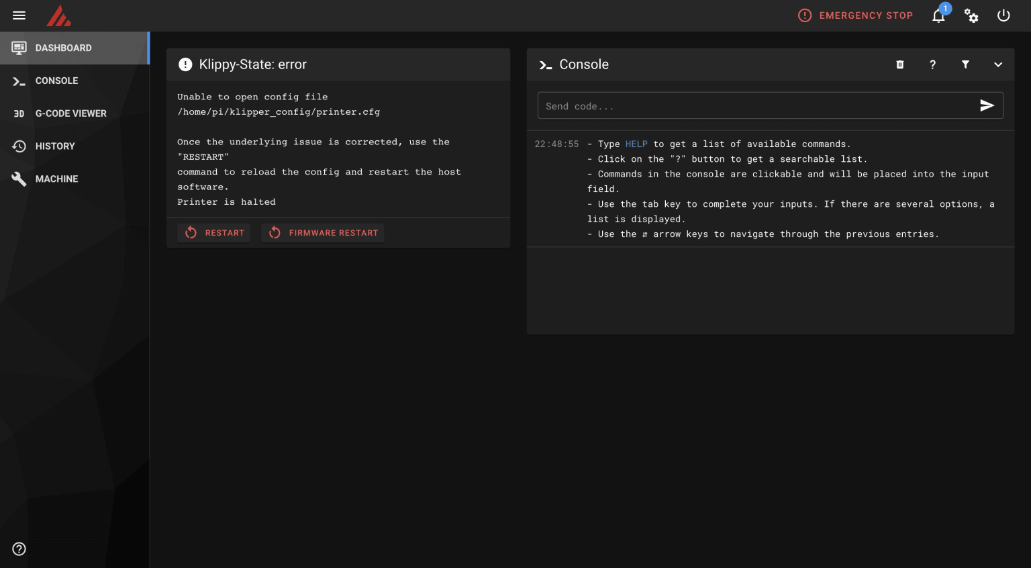Image resolution: width=1031 pixels, height=568 pixels.
Task: Clear the console with trash icon
Action: pos(900,64)
